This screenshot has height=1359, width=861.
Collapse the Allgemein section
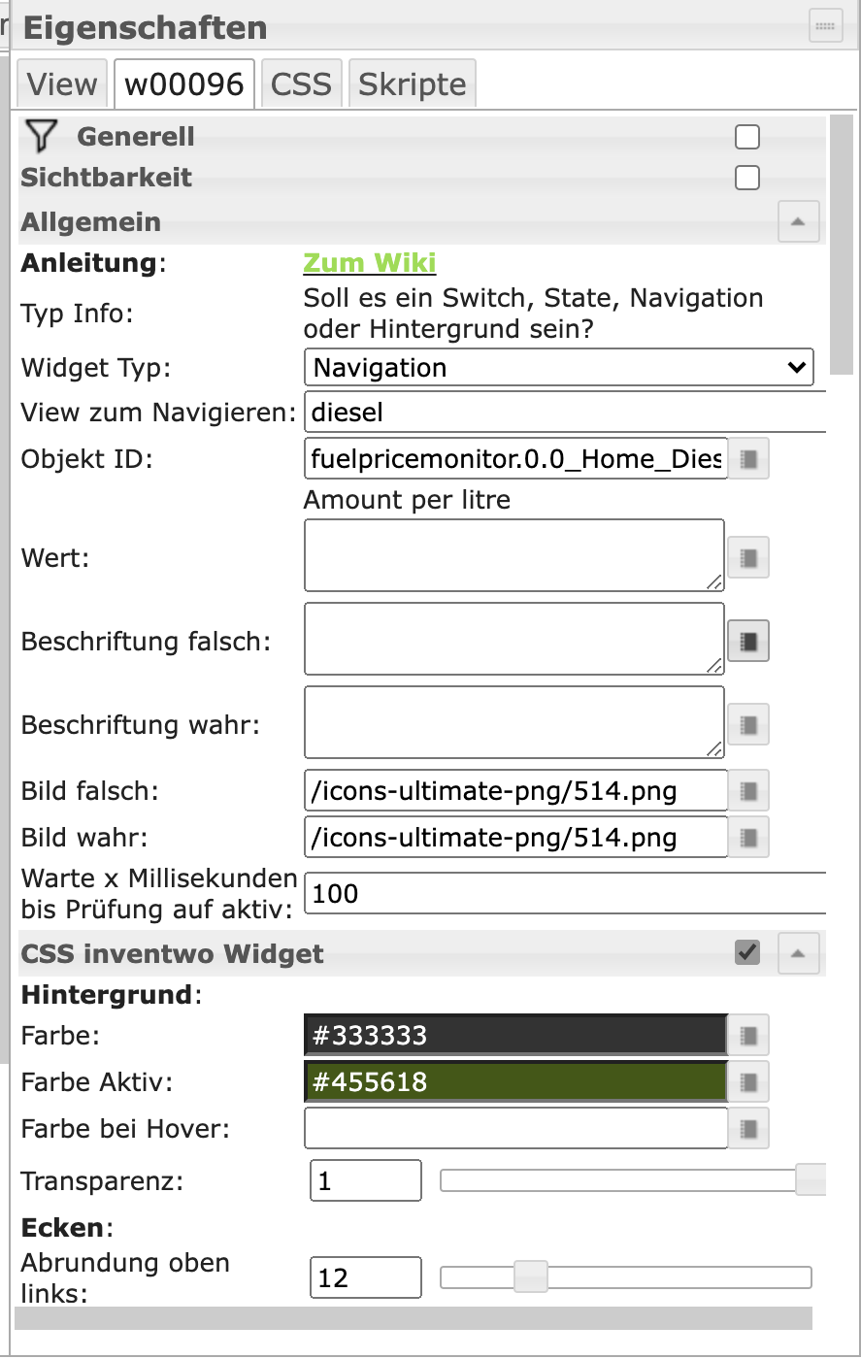[x=798, y=222]
